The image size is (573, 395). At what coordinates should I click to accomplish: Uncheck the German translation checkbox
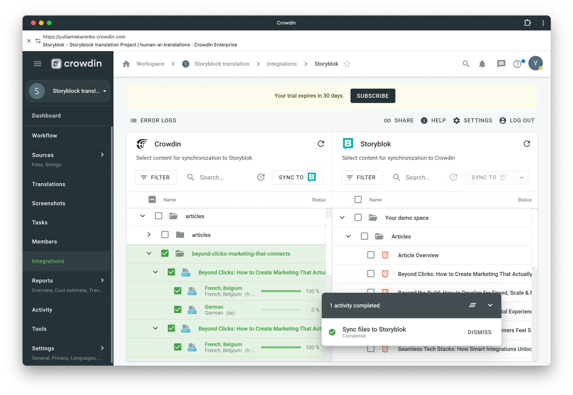[x=178, y=309]
